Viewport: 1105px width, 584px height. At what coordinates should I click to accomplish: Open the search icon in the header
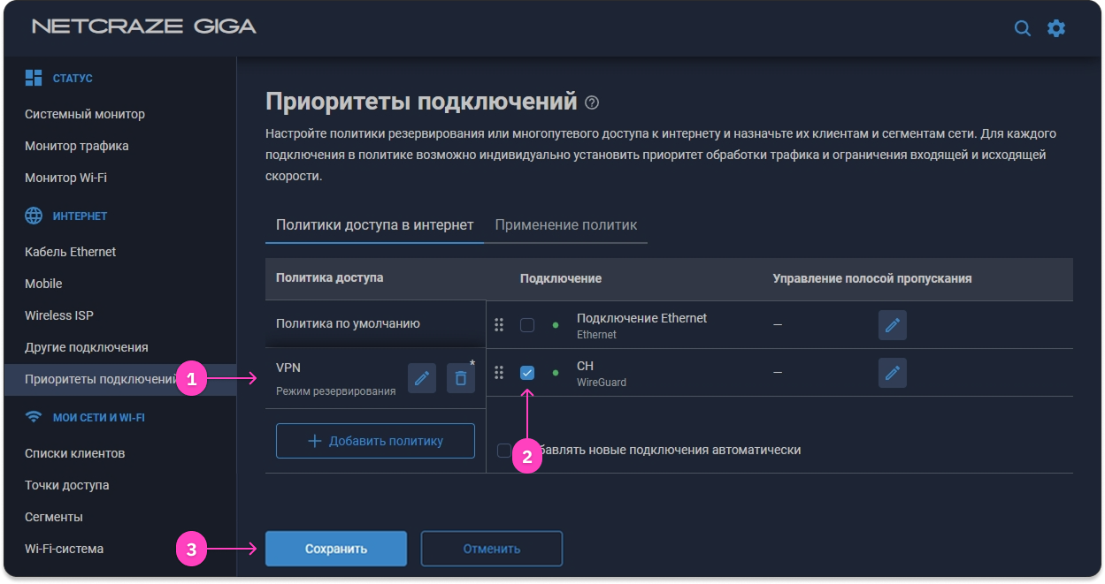(1022, 28)
